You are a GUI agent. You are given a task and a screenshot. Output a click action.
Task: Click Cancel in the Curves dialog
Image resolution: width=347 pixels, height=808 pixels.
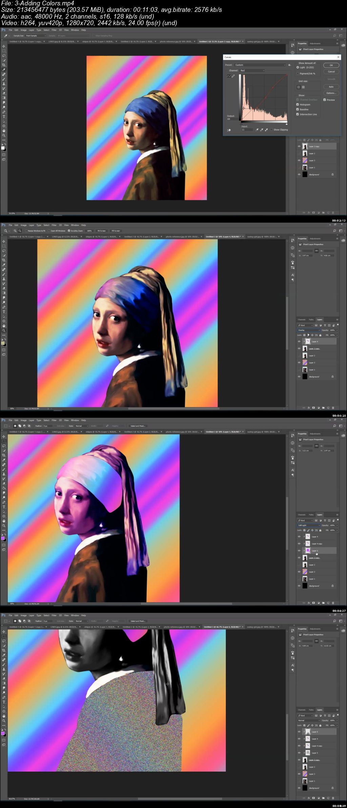[x=331, y=72]
